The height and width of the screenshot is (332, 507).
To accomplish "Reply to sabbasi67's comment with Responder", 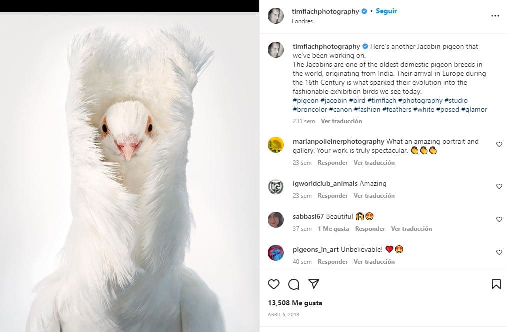I will pos(370,229).
